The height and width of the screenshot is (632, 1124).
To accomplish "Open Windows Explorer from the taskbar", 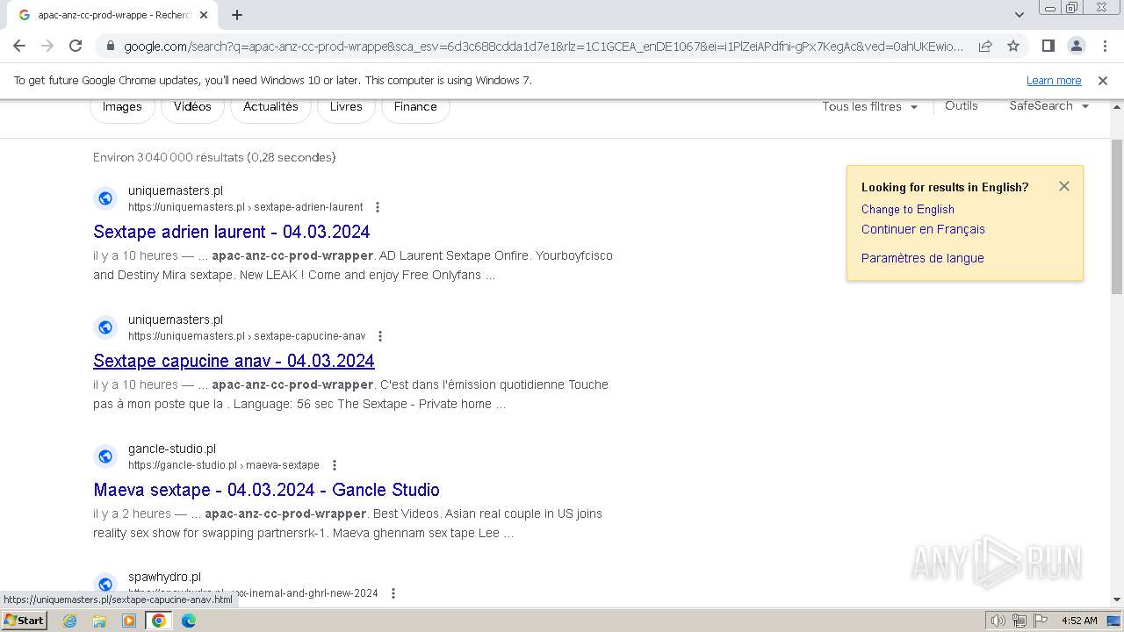I will [99, 621].
